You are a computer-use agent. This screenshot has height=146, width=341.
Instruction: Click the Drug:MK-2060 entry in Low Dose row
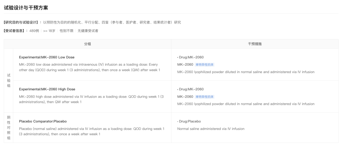click(x=191, y=57)
